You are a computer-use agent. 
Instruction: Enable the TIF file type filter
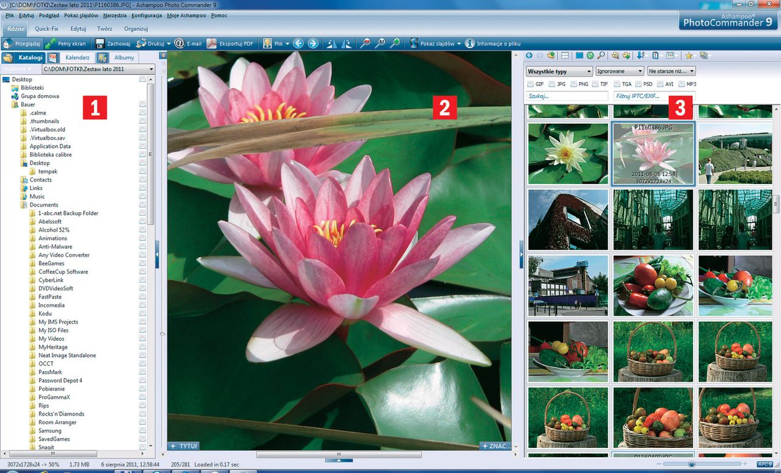tap(594, 84)
